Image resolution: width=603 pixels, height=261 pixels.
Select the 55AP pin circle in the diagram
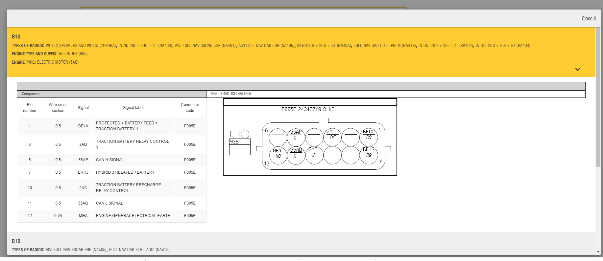point(296,137)
